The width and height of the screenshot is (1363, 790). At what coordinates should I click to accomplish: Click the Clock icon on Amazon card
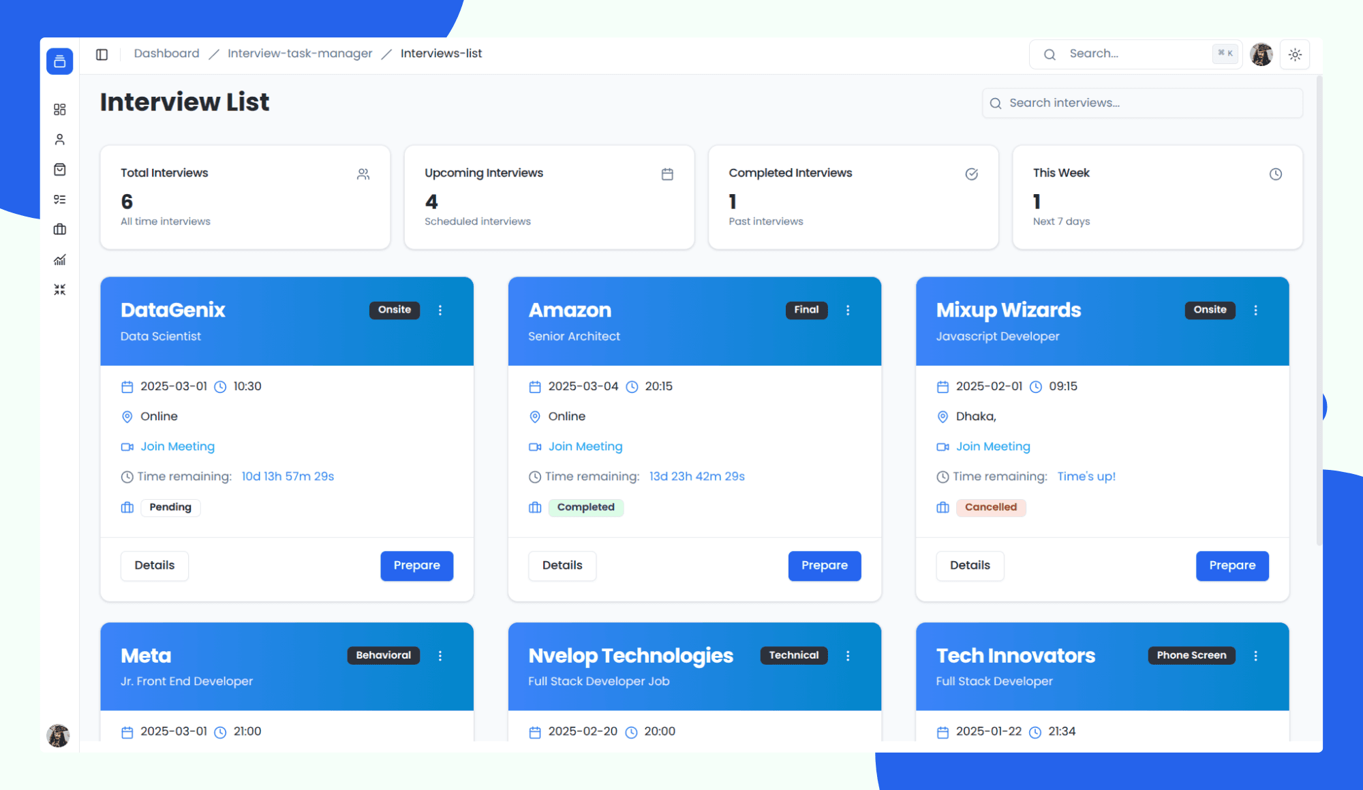[629, 387]
